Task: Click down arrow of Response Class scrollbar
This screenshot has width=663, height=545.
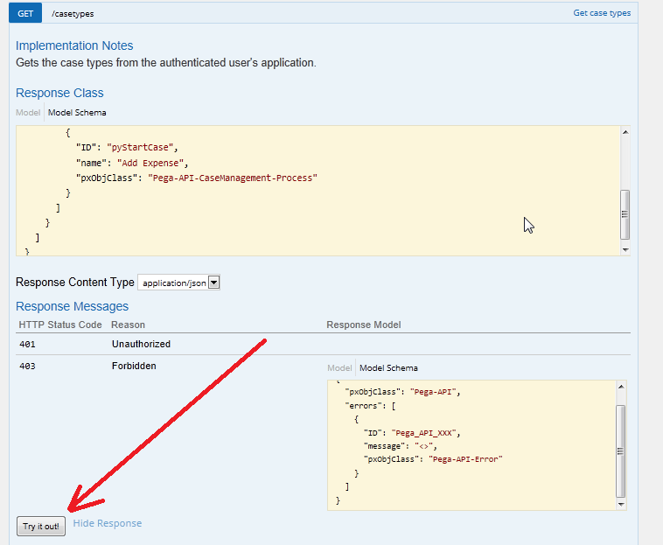Action: point(625,250)
